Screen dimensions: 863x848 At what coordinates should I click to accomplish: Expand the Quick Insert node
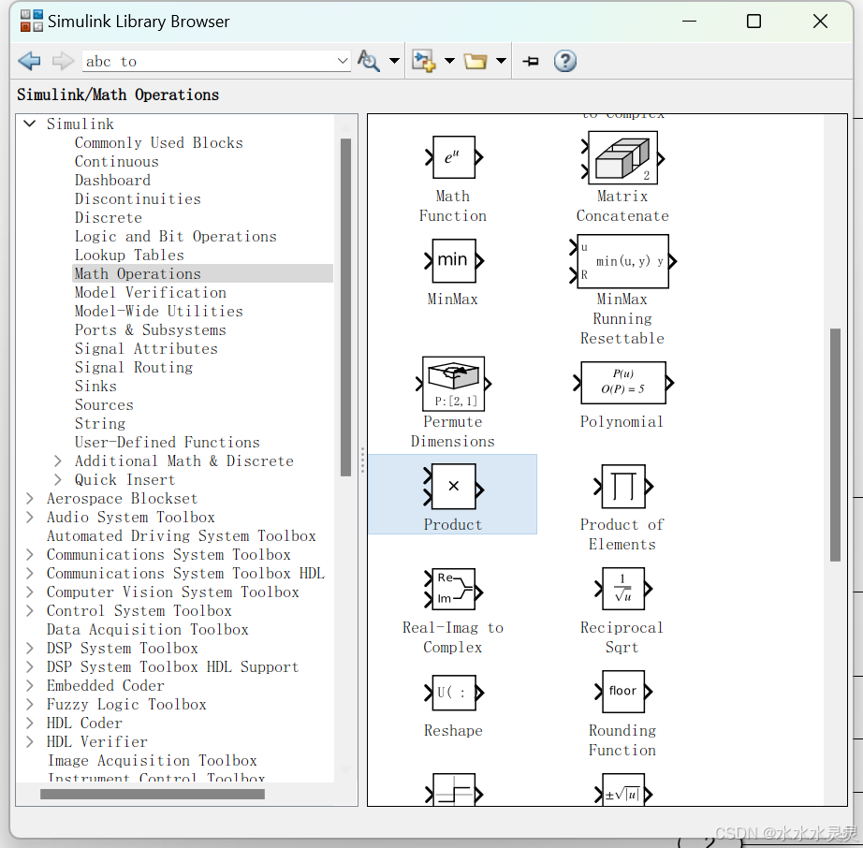(x=58, y=479)
